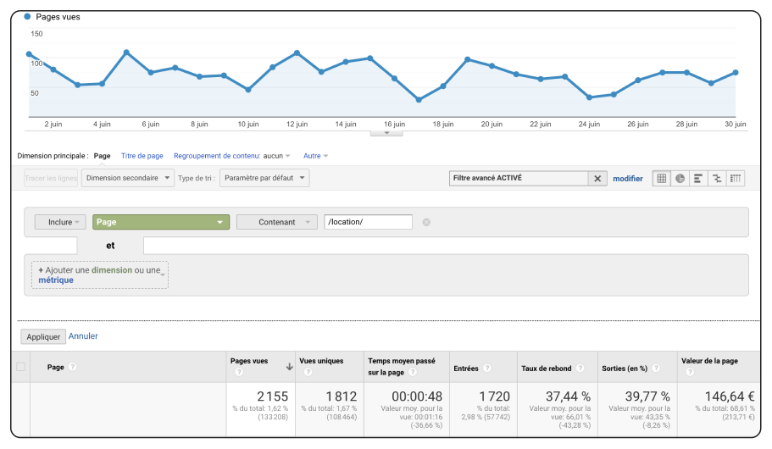Click 2155 page views total
This screenshot has width=772, height=449.
pyautogui.click(x=272, y=396)
